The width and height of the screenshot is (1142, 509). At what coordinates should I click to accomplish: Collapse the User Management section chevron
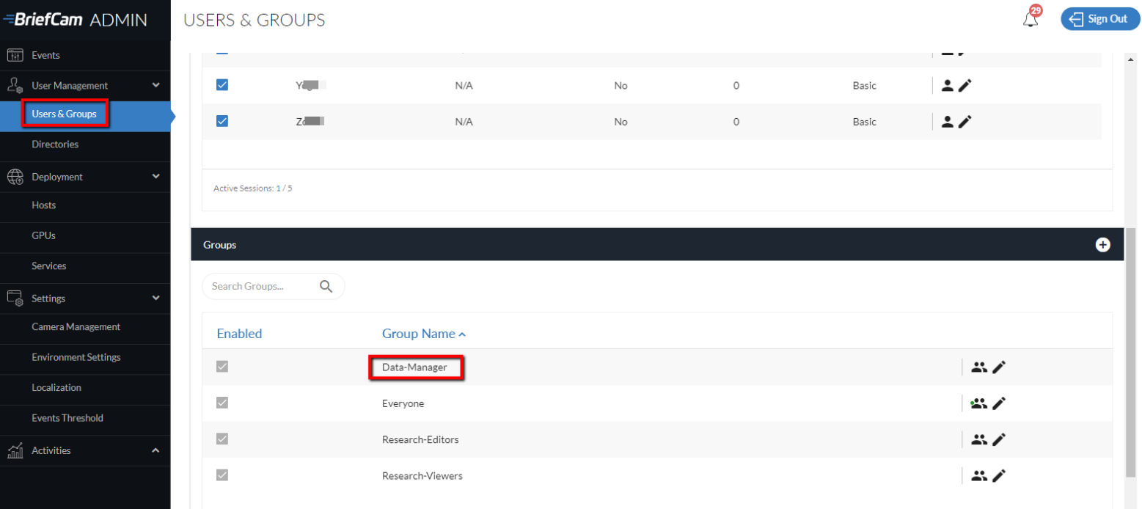[155, 85]
